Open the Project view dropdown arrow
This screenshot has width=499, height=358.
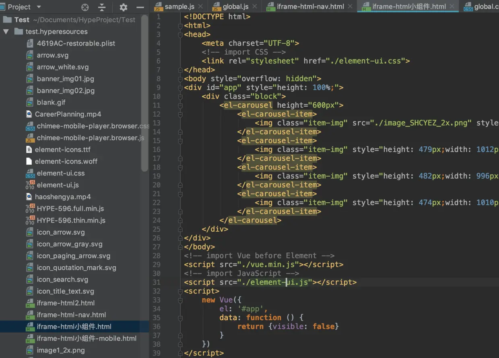pos(39,7)
